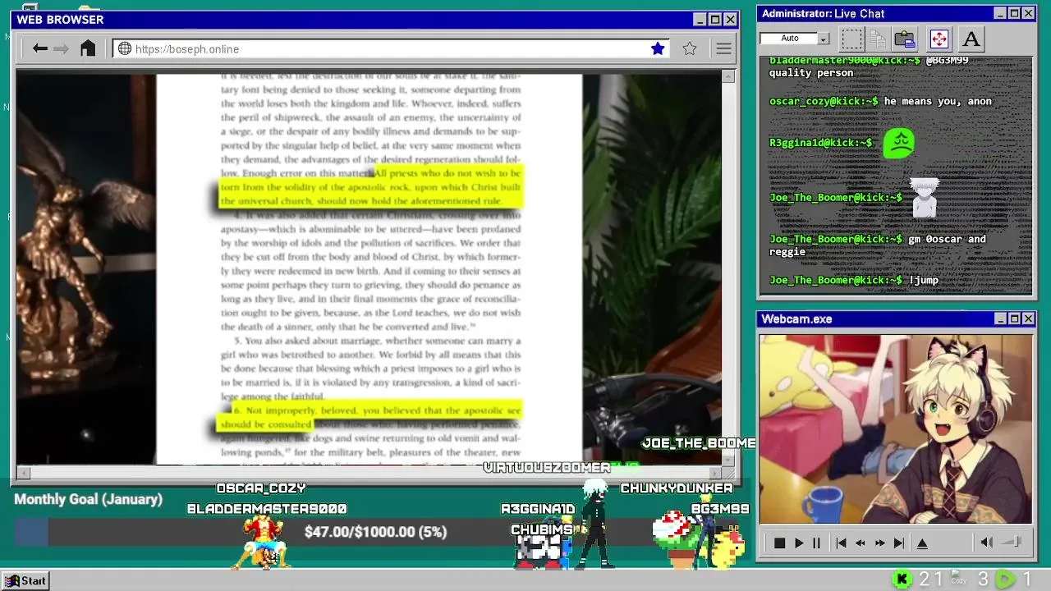Stop playback in Webcam.exe

pyautogui.click(x=779, y=543)
